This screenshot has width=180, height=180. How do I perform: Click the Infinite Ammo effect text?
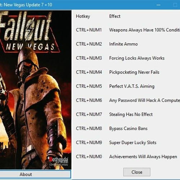click(123, 44)
